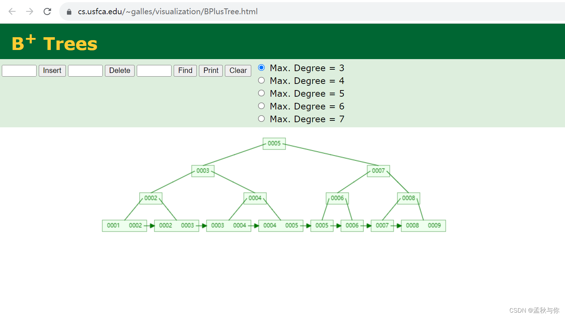Screen dimensions: 565x317
Task: Click the B+ Trees page heading
Action: pyautogui.click(x=54, y=43)
